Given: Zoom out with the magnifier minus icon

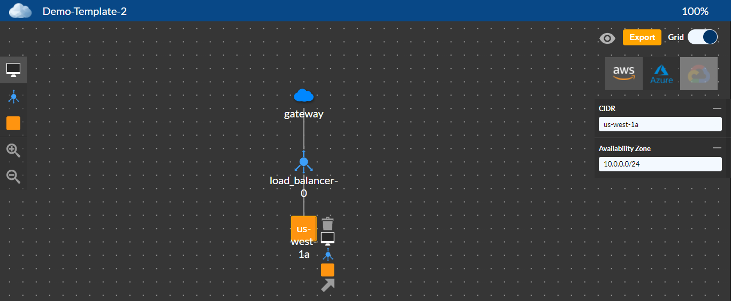Looking at the screenshot, I should (13, 177).
